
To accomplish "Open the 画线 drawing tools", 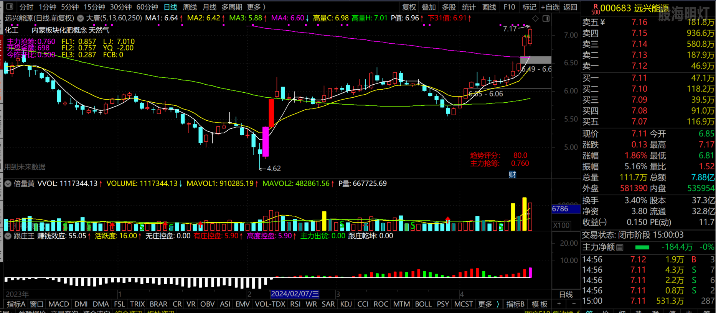I will pos(489,7).
